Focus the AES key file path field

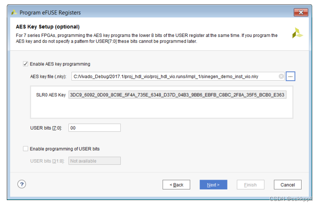pyautogui.click(x=178, y=76)
